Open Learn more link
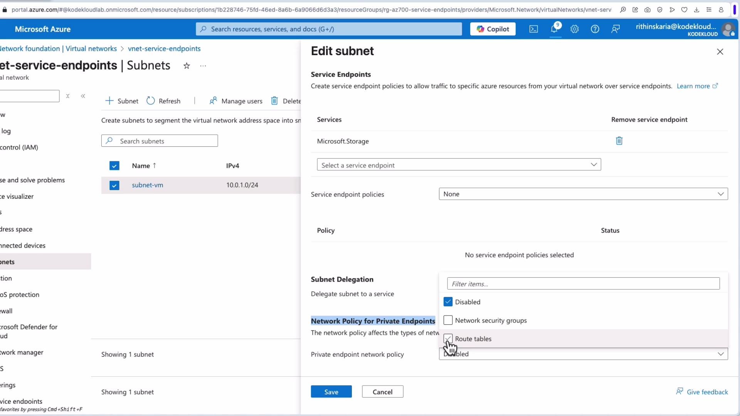Screen dimensions: 740x416 (x=697, y=86)
